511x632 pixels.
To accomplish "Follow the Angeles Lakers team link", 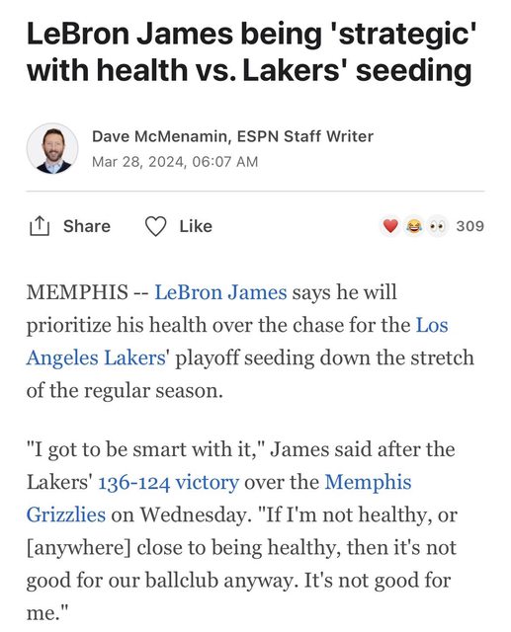I will point(96,357).
